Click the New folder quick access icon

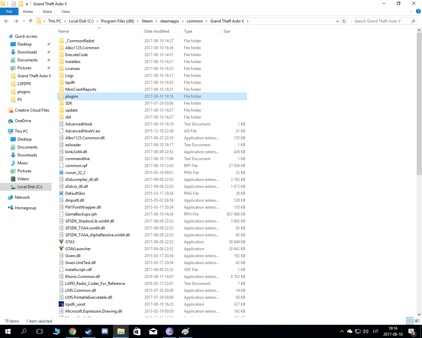pyautogui.click(x=21, y=4)
